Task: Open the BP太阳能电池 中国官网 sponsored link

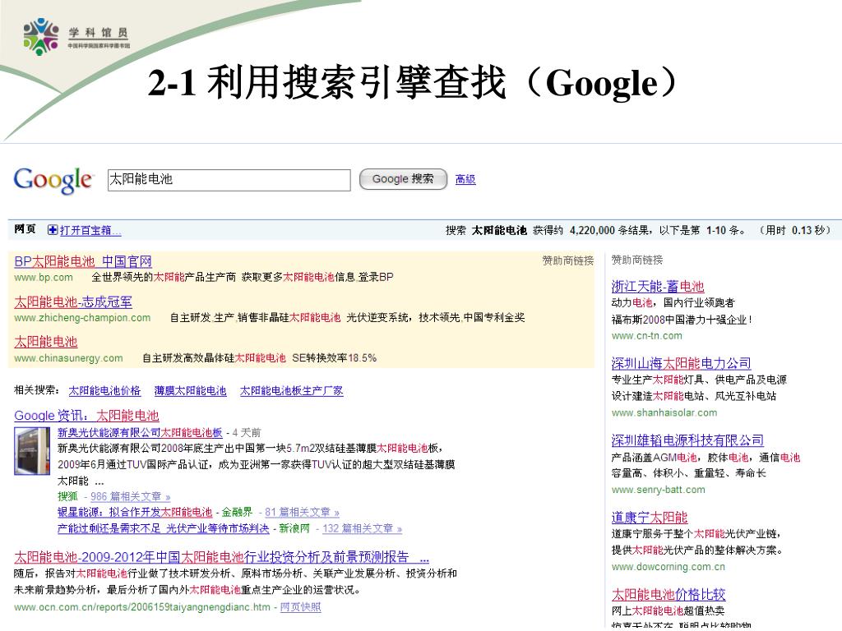Action: (x=83, y=261)
